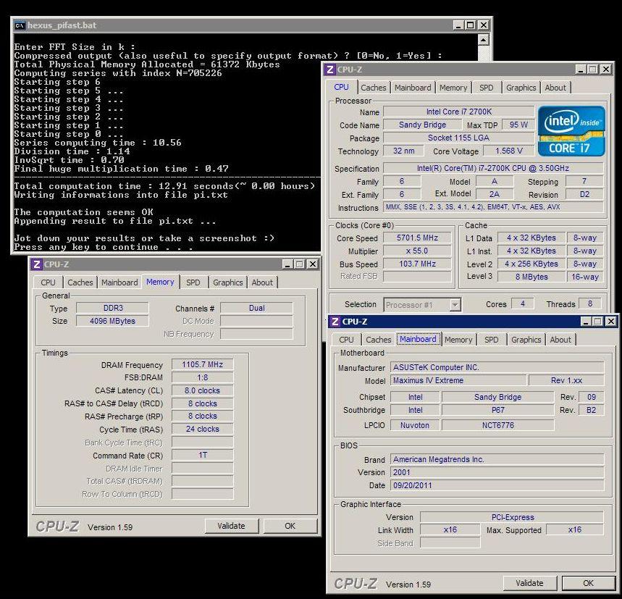622x599 pixels.
Task: Select CPU tab in the Memory window
Action: (48, 282)
